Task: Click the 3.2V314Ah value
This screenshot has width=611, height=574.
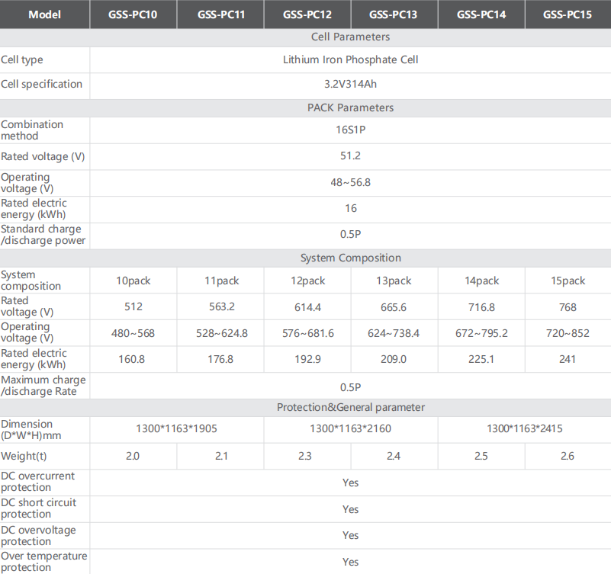Action: coord(350,84)
